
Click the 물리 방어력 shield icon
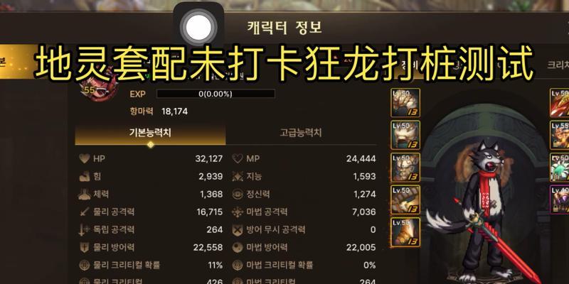[x=84, y=247]
